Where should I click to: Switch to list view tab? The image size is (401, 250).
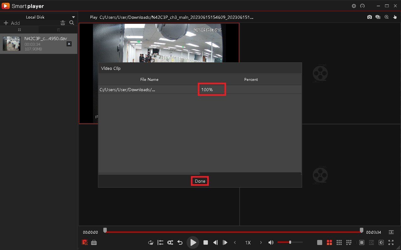click(x=58, y=30)
